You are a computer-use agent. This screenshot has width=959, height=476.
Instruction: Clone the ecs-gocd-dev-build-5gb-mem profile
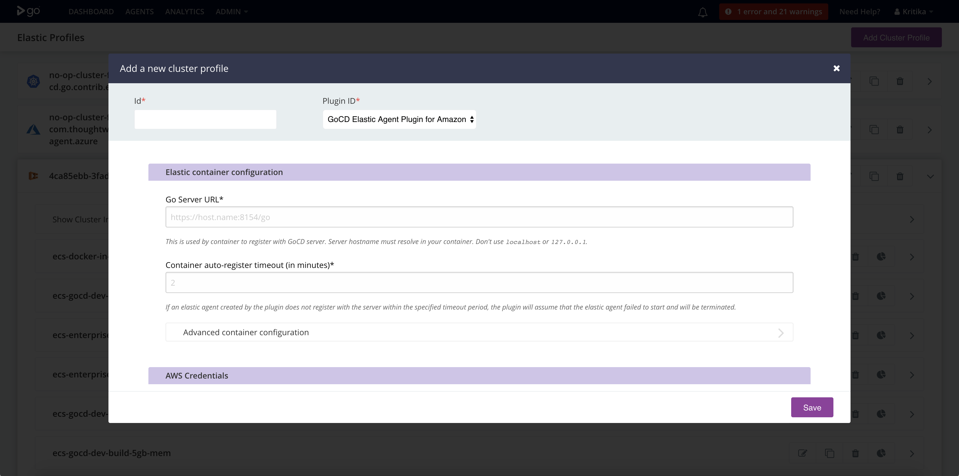(x=829, y=453)
